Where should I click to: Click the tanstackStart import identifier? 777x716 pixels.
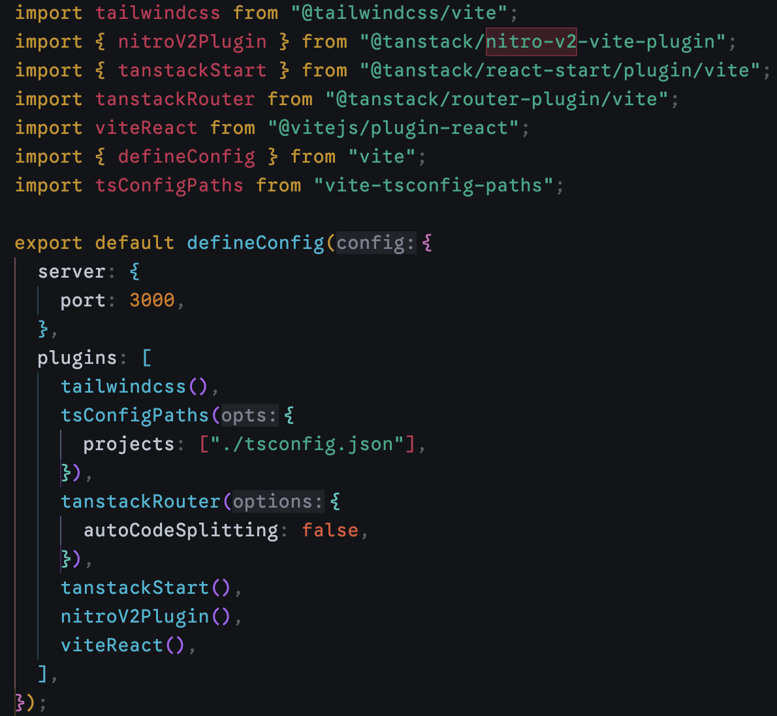[x=192, y=71]
